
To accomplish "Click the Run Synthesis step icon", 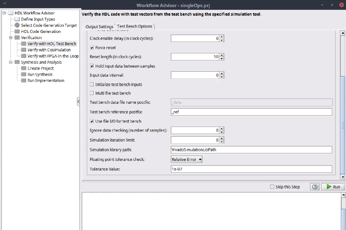I will (23, 74).
